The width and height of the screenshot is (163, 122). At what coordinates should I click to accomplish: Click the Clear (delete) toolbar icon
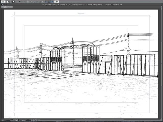pos(25,2)
